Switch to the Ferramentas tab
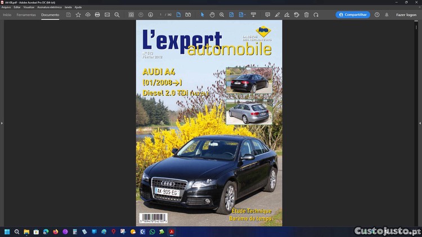The height and width of the screenshot is (237, 422). coord(26,15)
